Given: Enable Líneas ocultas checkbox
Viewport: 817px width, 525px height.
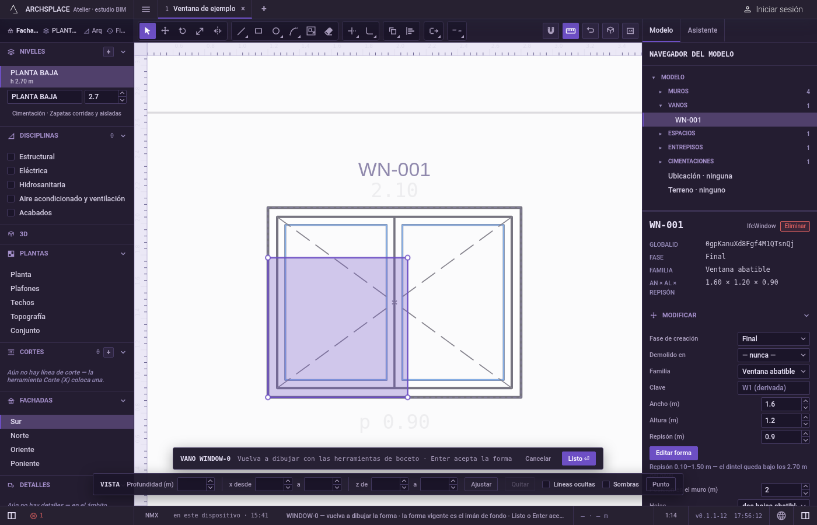Looking at the screenshot, I should tap(546, 484).
